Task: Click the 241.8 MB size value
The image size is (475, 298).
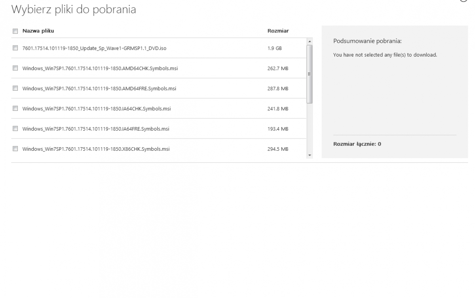Action: 278,109
